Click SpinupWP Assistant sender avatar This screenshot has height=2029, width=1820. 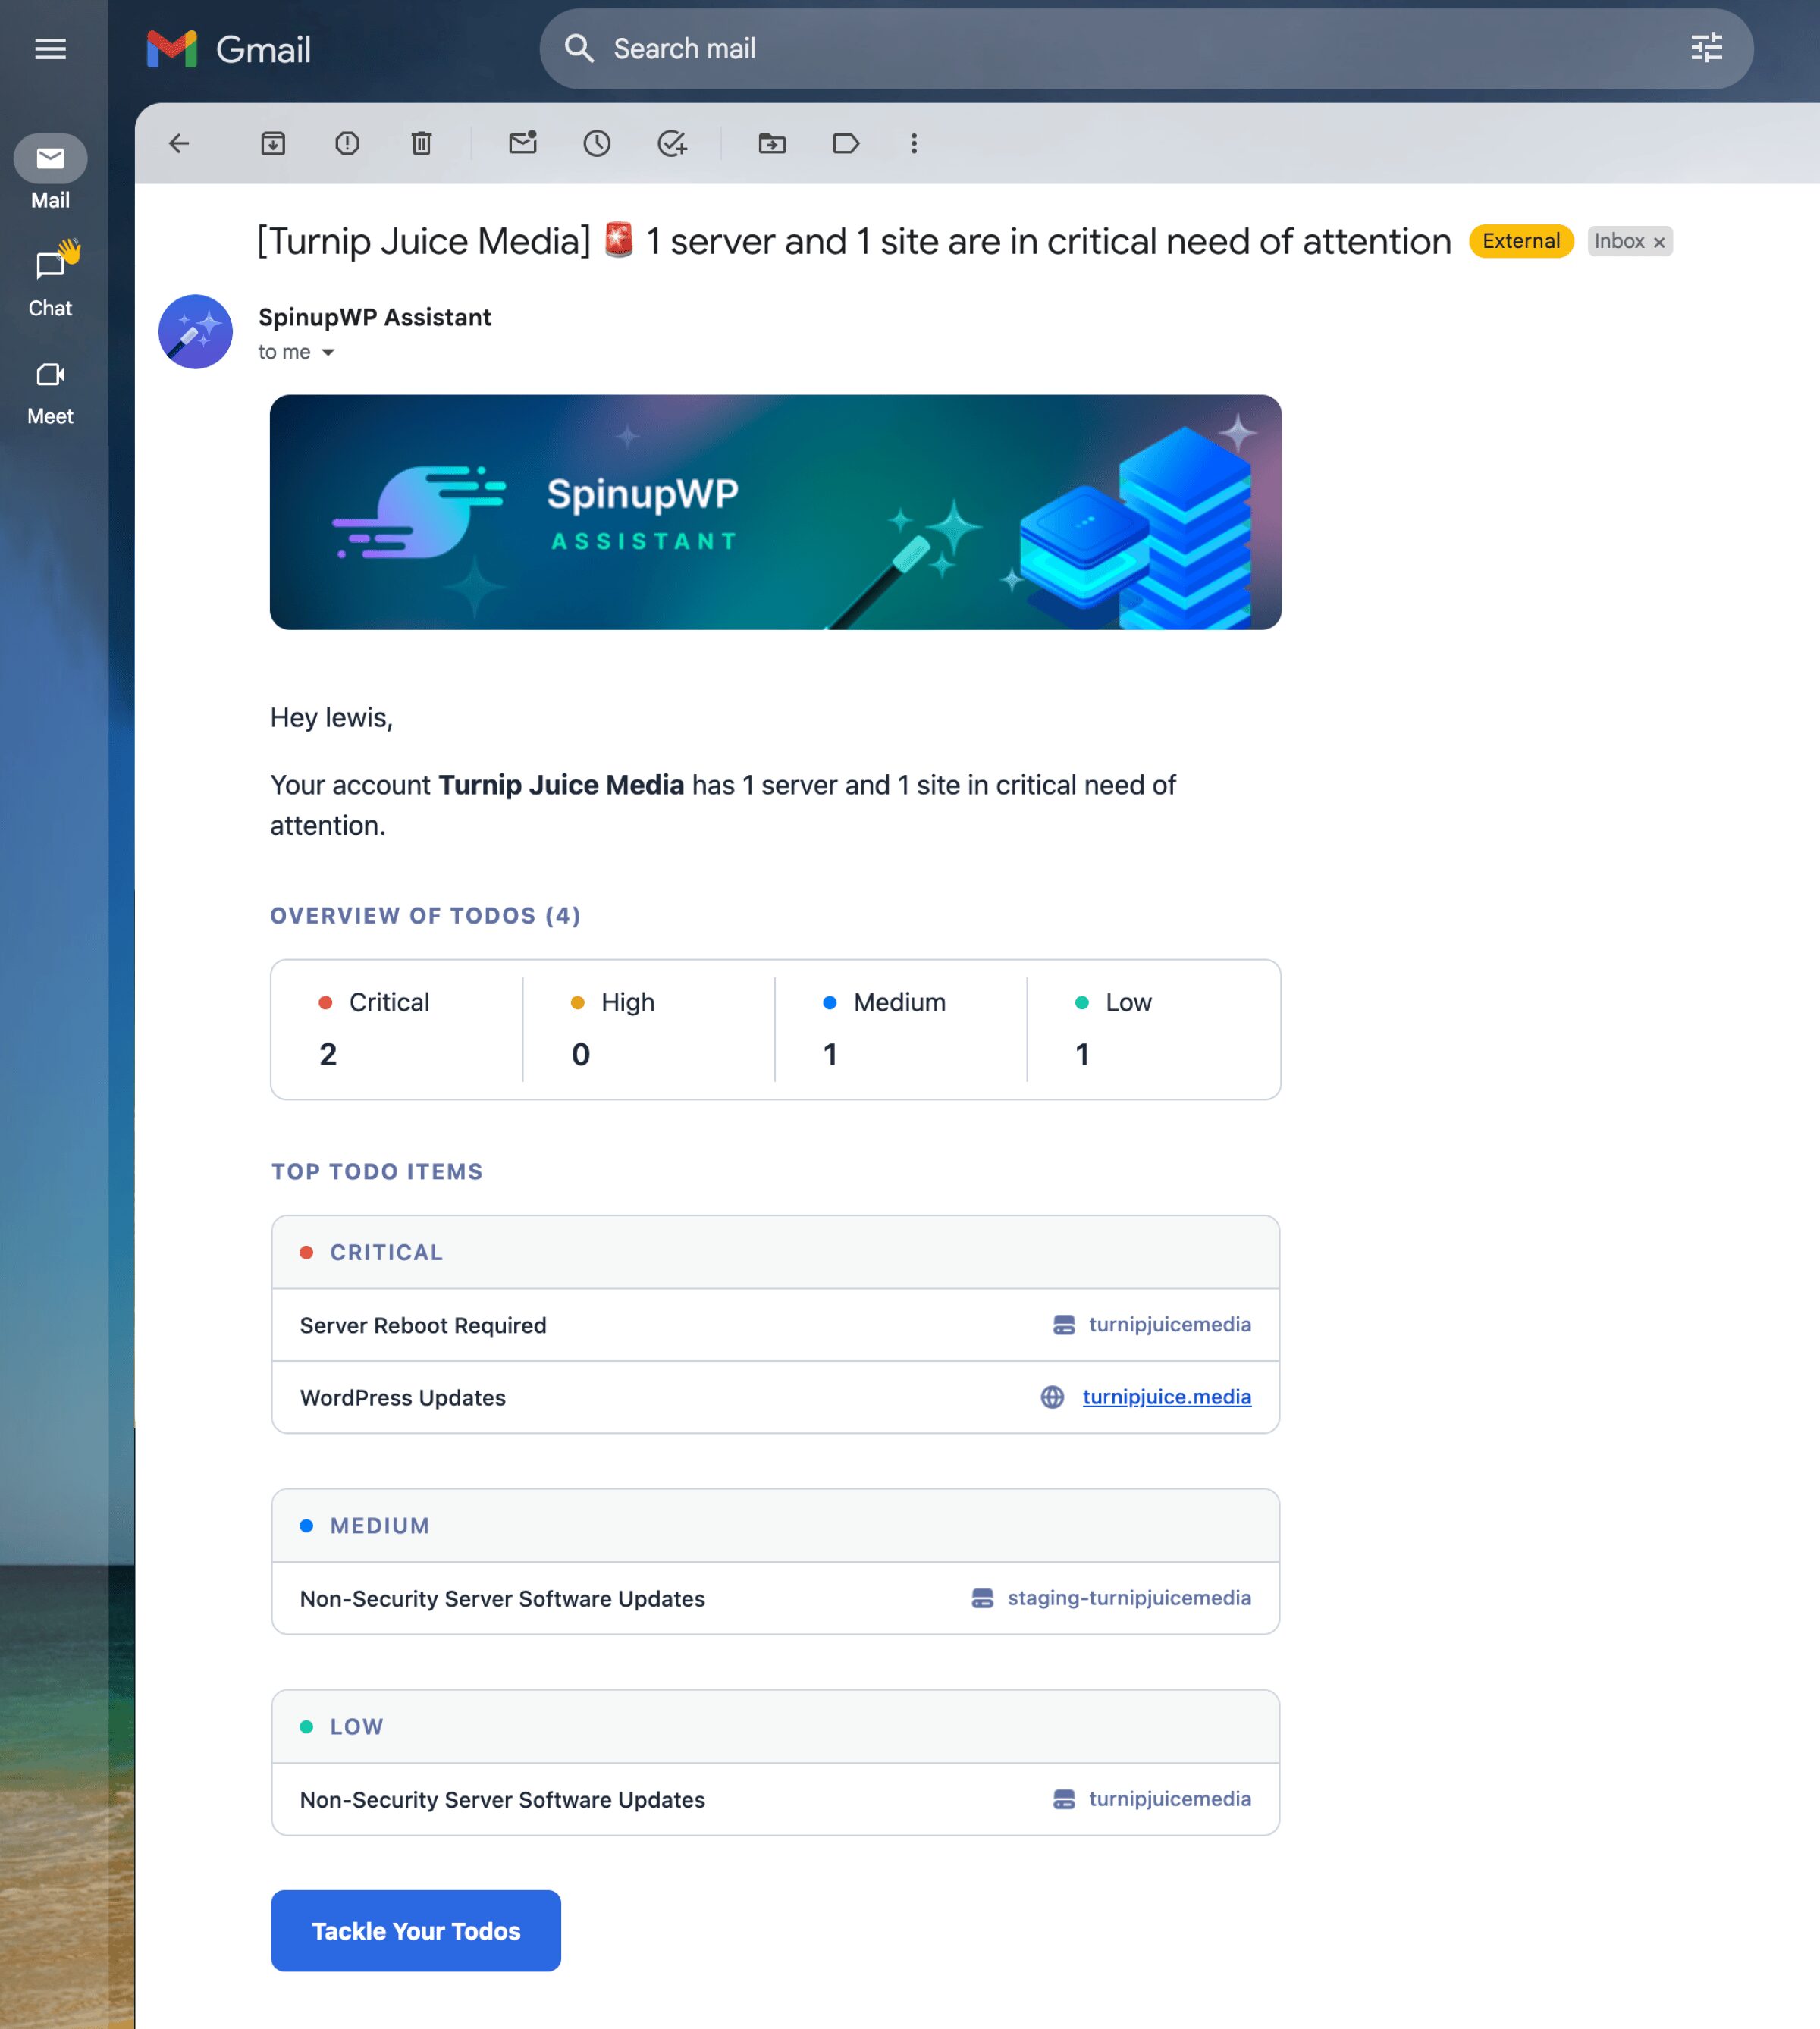tap(196, 332)
